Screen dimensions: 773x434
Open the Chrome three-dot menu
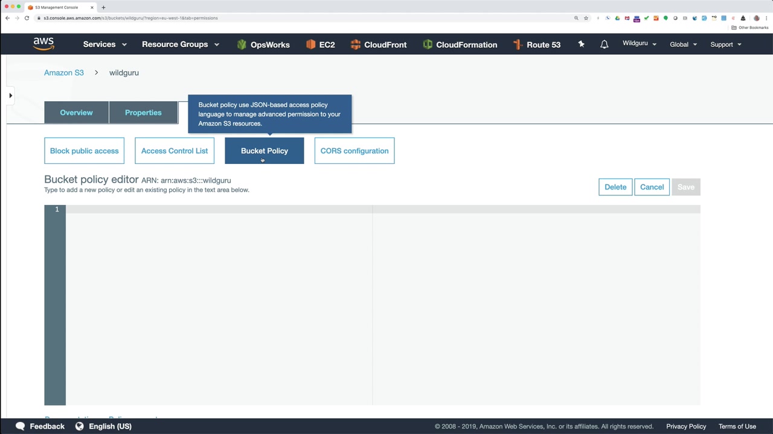coord(766,18)
